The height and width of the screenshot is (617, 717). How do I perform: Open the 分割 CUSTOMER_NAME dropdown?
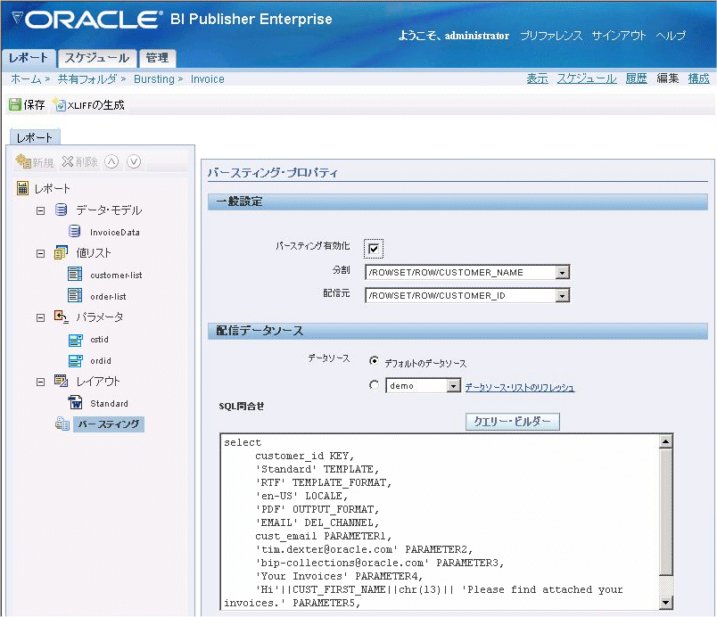click(x=563, y=273)
